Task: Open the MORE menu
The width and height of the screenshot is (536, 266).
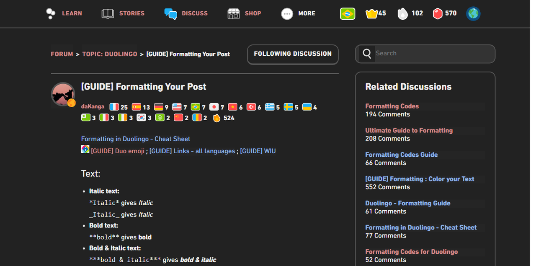Action: 307,13
